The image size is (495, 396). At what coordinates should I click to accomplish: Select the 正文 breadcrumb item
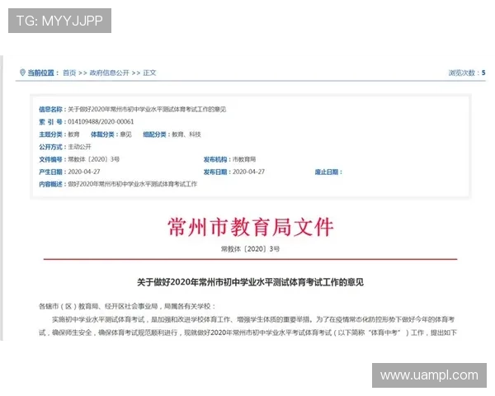click(x=149, y=73)
